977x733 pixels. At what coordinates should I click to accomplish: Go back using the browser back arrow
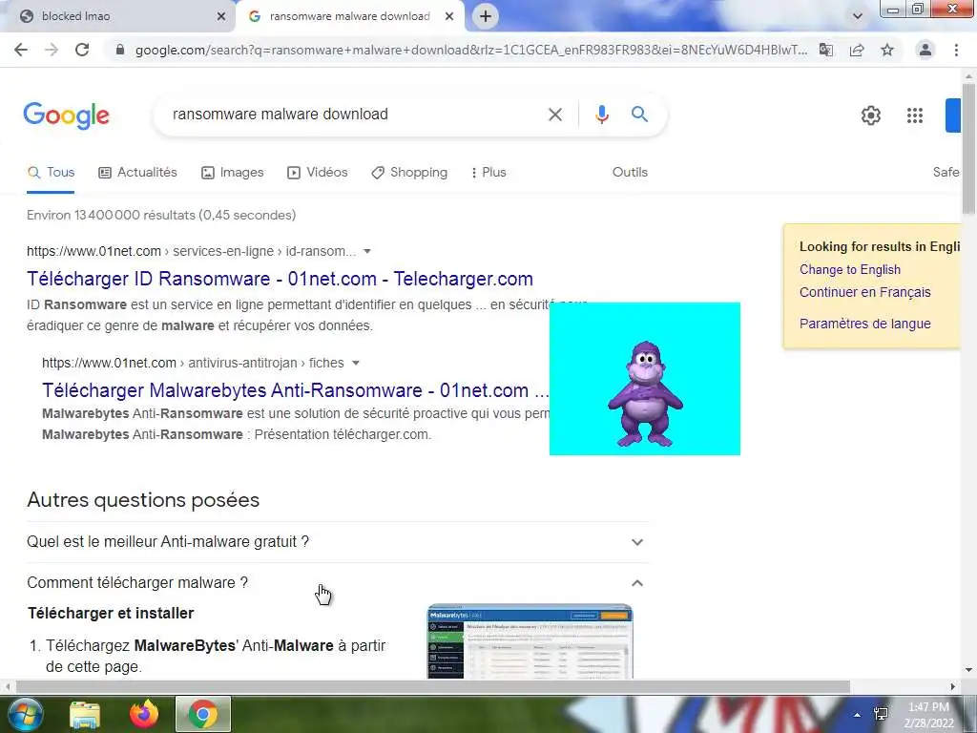coord(21,50)
